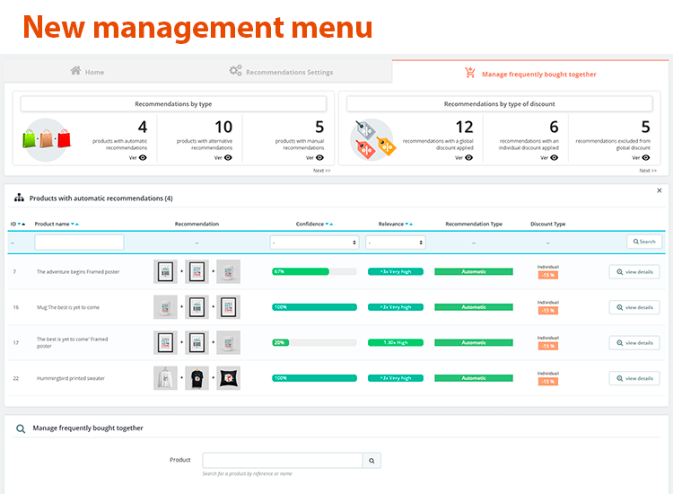Click the Search button in filter row
Screen dimensions: 673x494
644,242
